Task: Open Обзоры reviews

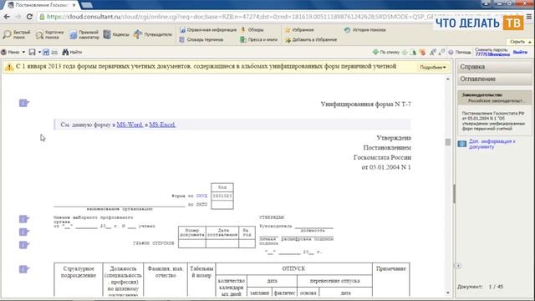Action: (x=252, y=30)
